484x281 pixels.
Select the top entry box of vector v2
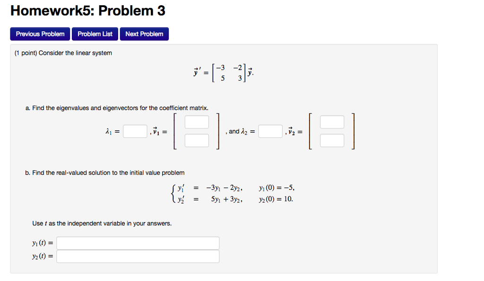tap(331, 121)
